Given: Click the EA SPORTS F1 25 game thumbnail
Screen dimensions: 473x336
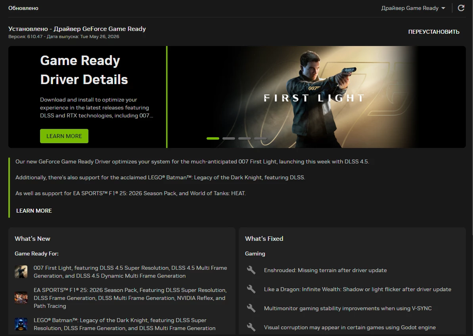Looking at the screenshot, I should [21, 298].
